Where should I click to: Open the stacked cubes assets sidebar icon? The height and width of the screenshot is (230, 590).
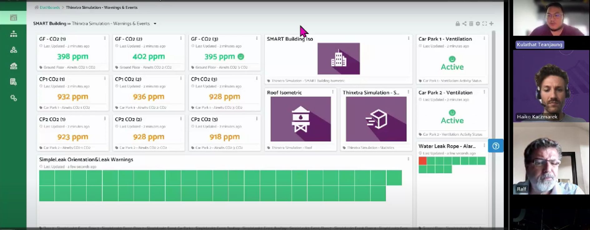click(x=13, y=50)
